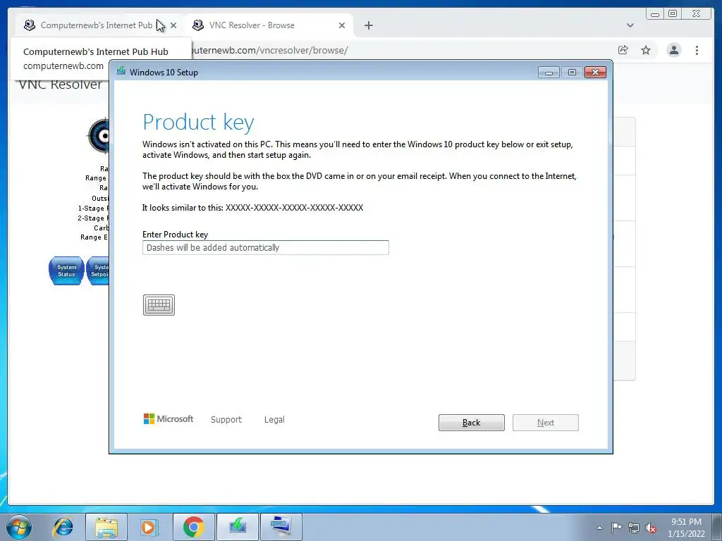Minimize the Chrome browser window

click(x=655, y=14)
